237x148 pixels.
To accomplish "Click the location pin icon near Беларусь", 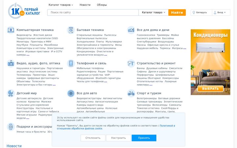I will click(x=194, y=12).
